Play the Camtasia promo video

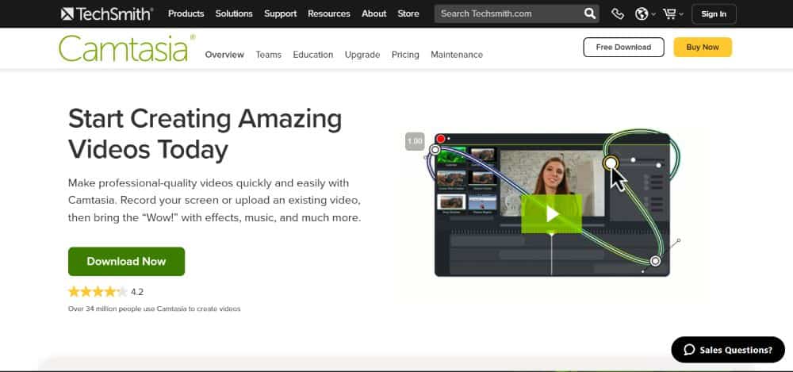point(551,214)
